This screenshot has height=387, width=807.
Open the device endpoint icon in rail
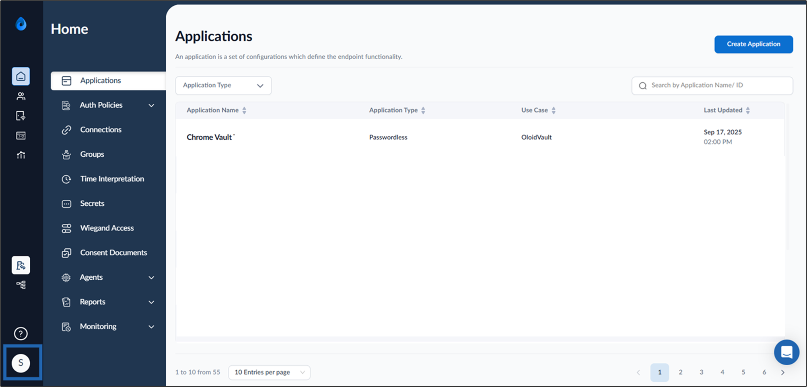[21, 116]
